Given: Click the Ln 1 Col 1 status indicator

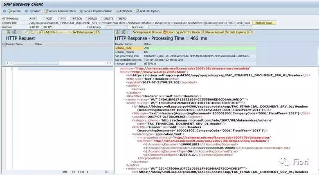Looking at the screenshot, I should [80, 172].
